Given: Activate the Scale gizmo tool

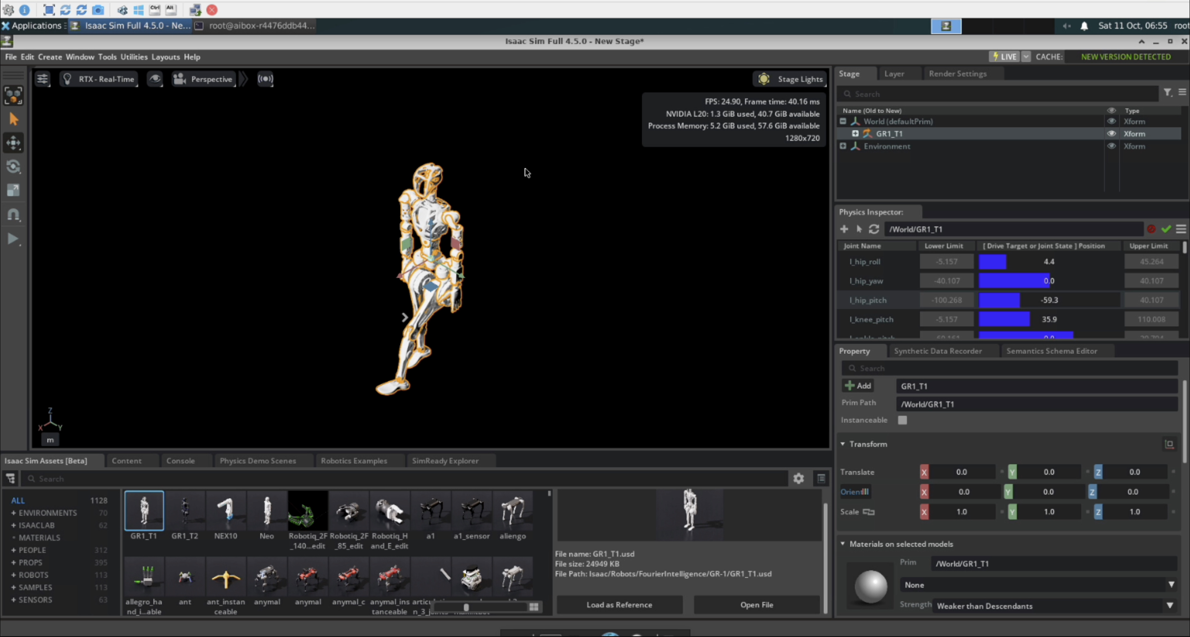Looking at the screenshot, I should coord(13,190).
